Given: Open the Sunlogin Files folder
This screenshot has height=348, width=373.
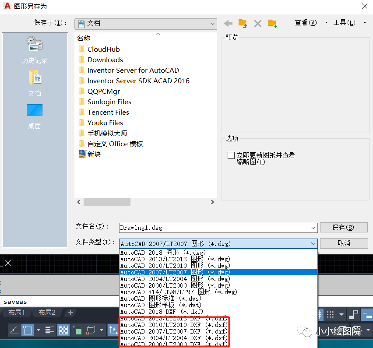Looking at the screenshot, I should tap(105, 102).
